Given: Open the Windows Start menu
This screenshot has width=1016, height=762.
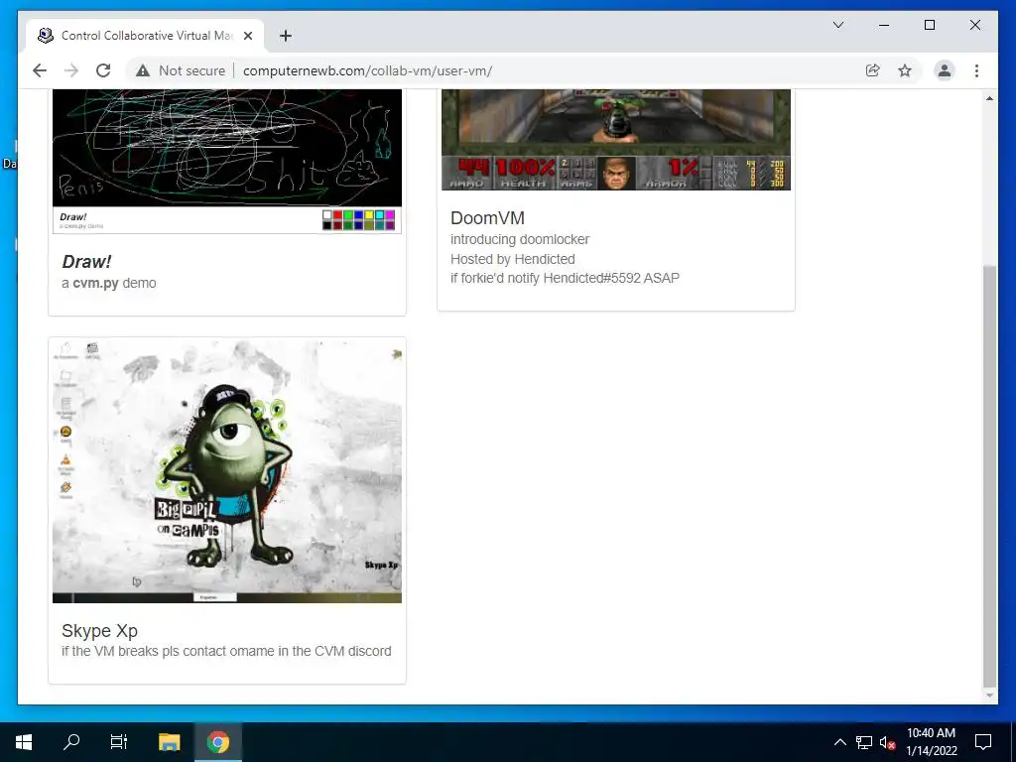Looking at the screenshot, I should [x=24, y=742].
